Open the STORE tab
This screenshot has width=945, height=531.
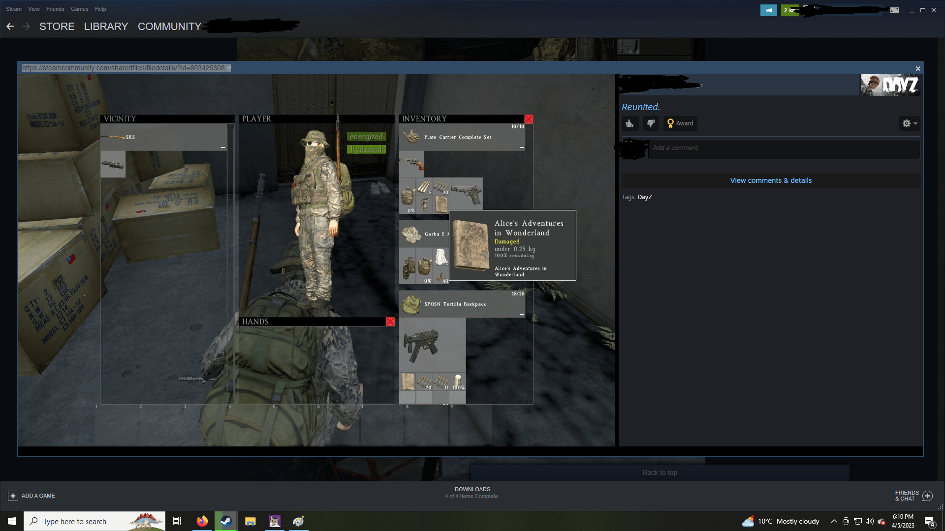[x=57, y=27]
